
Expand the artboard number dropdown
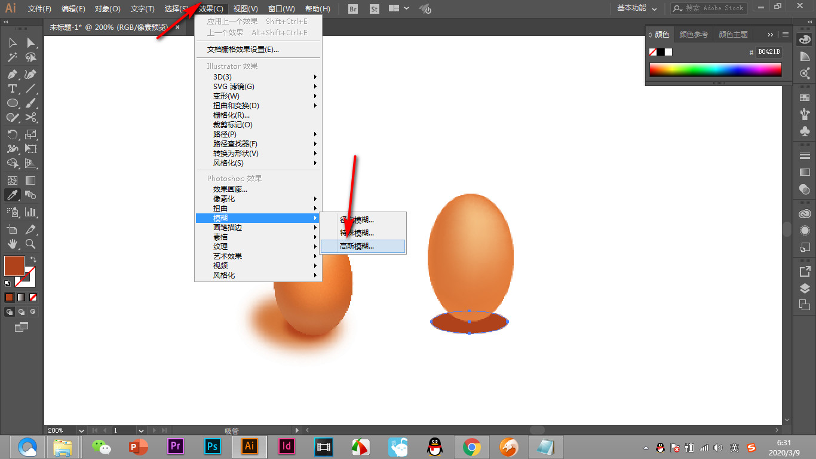click(141, 430)
